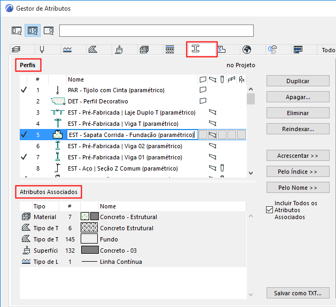The height and width of the screenshot is (307, 336).
Task: Click Sapata Corrida profile preview icon
Action: tap(58, 135)
